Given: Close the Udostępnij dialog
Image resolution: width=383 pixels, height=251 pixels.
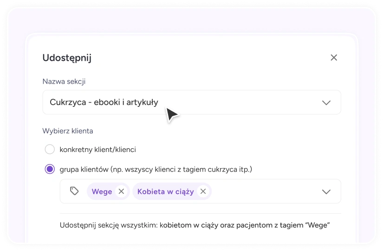Looking at the screenshot, I should pyautogui.click(x=334, y=58).
